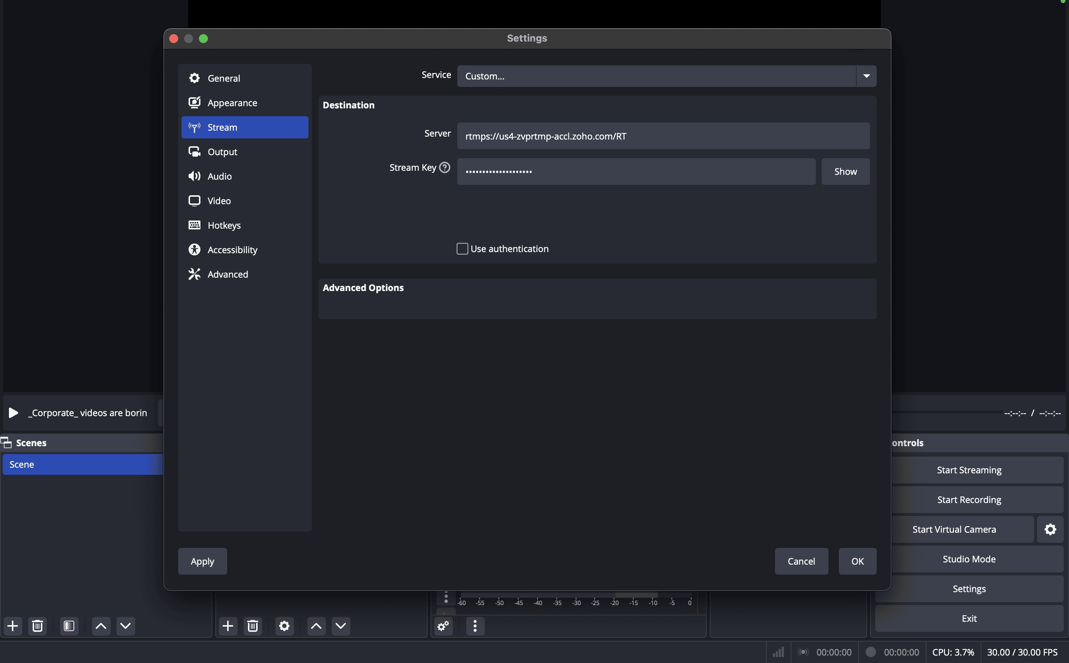Open the audio mixer three-dot menu

(474, 626)
